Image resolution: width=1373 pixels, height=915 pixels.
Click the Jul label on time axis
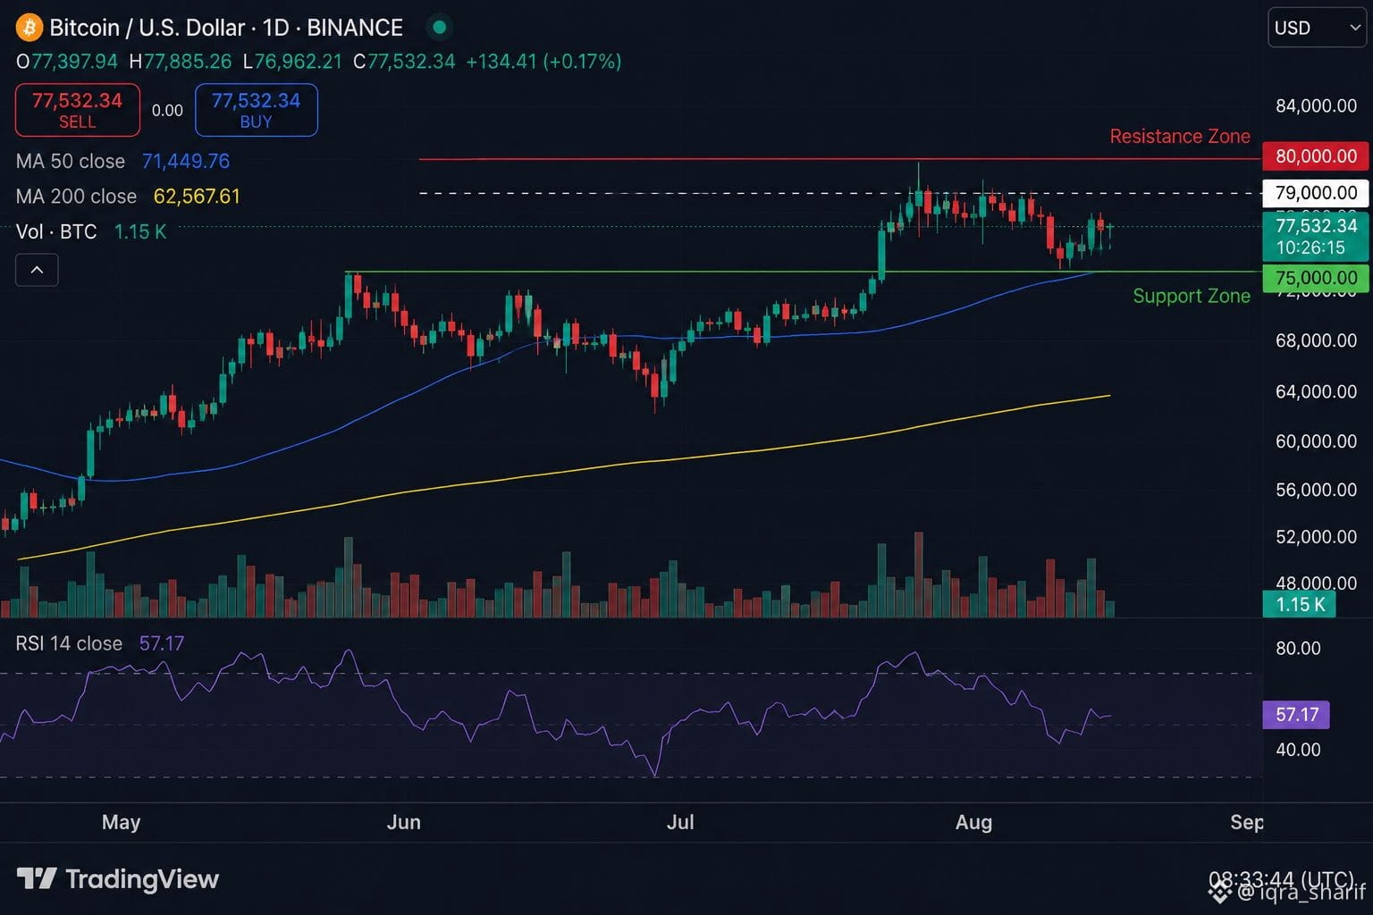pyautogui.click(x=680, y=822)
